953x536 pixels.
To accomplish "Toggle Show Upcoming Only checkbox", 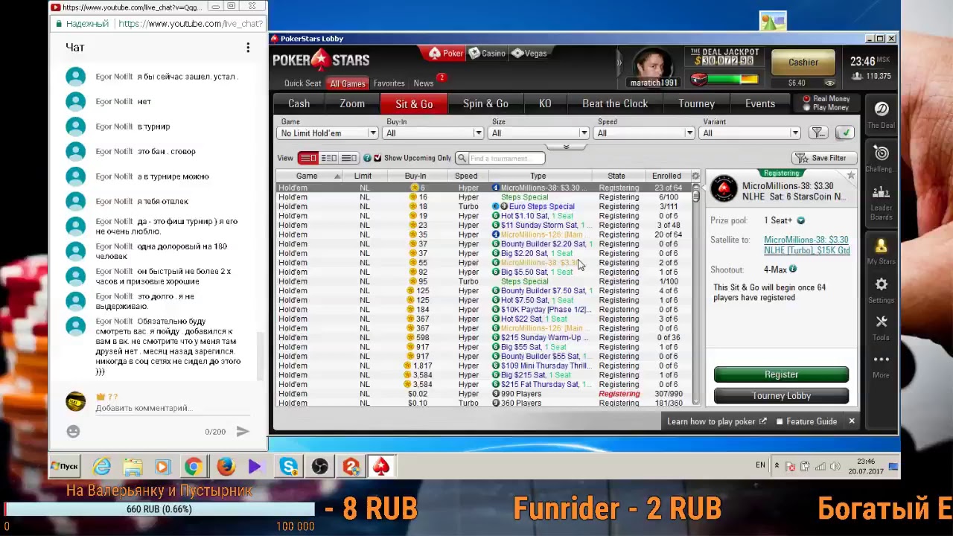I will click(377, 158).
